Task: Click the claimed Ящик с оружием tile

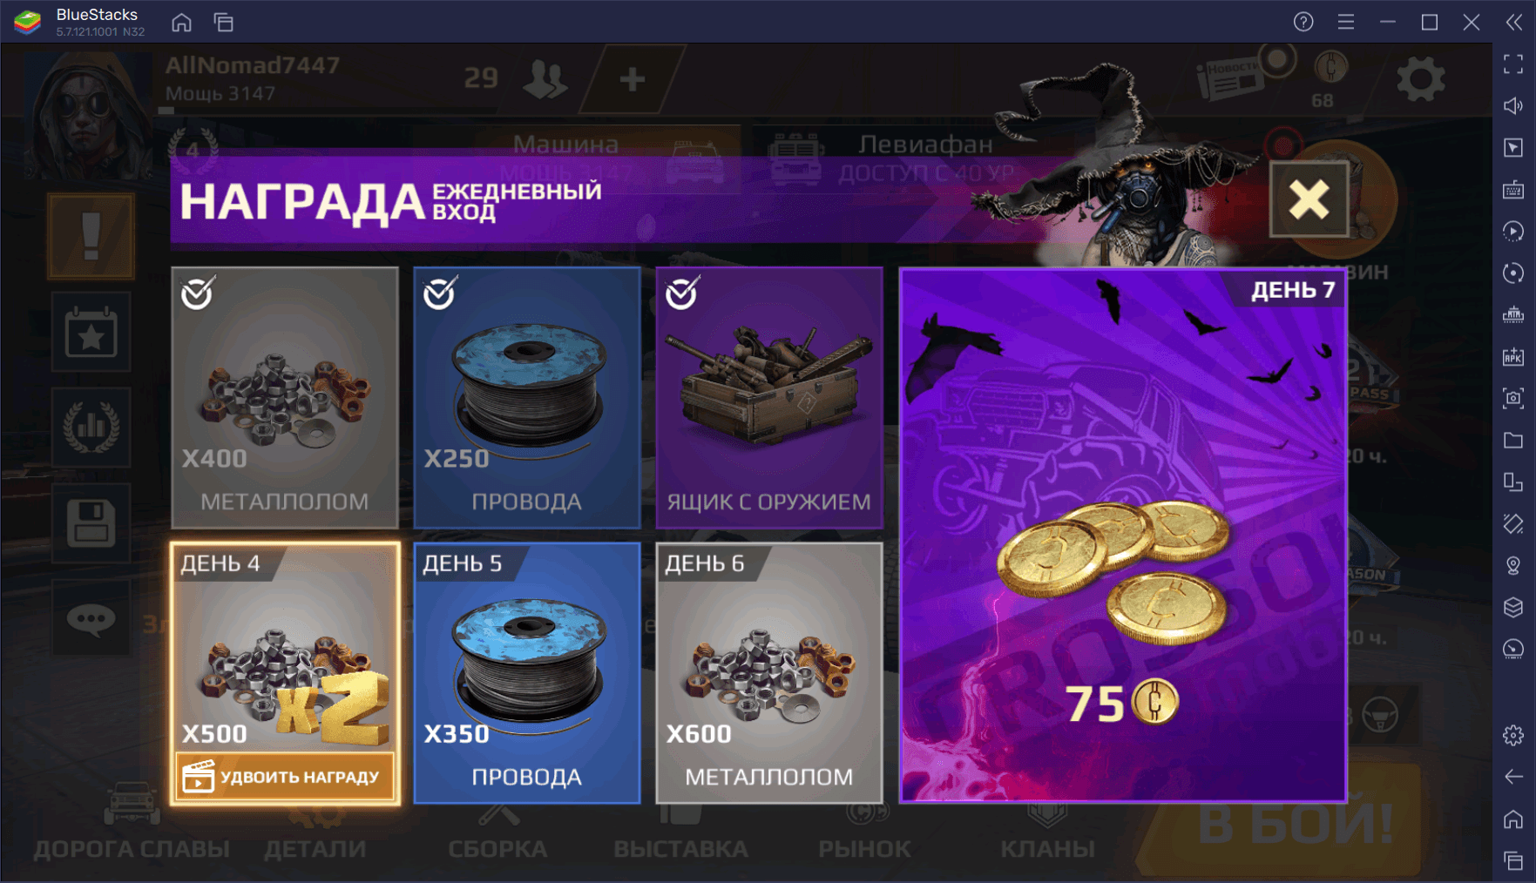Action: [x=769, y=398]
